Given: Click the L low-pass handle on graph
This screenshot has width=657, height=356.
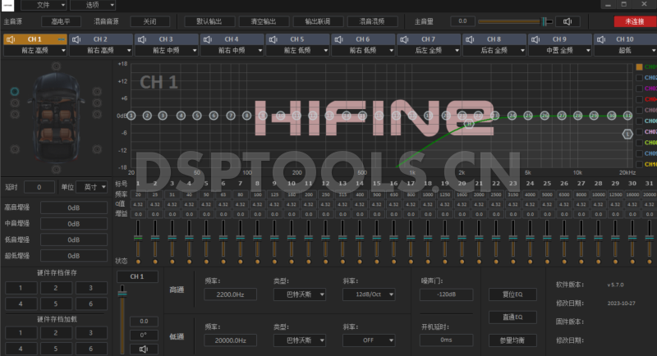Looking at the screenshot, I should [627, 134].
